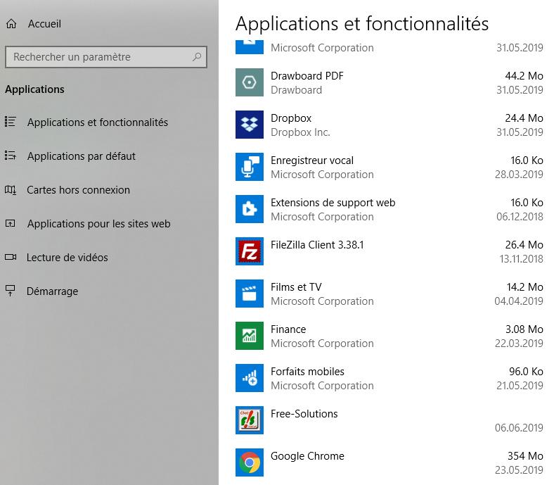Viewport: 554px width, 485px height.
Task: Click the Dropbox app icon
Action: tap(250, 125)
